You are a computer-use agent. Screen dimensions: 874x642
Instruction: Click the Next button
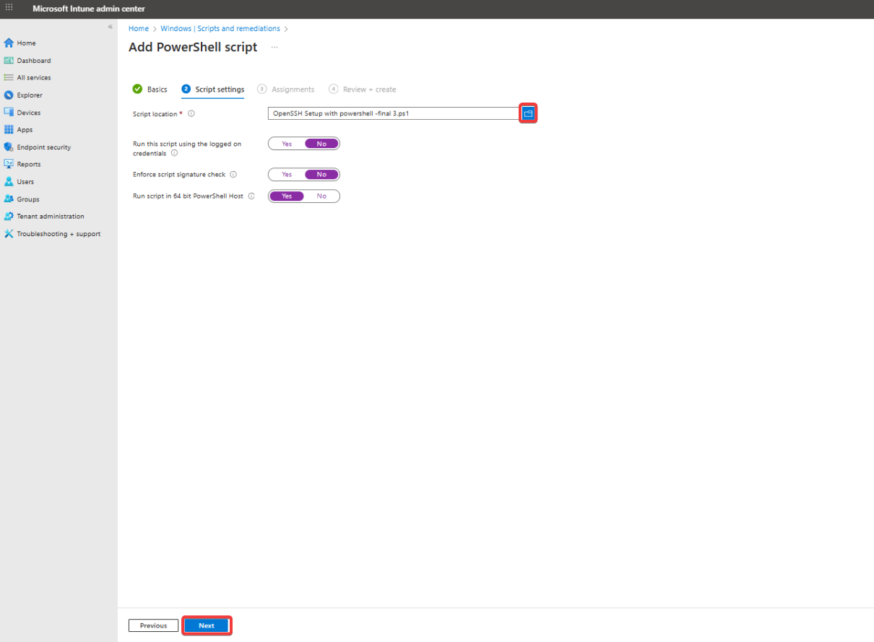click(x=207, y=625)
